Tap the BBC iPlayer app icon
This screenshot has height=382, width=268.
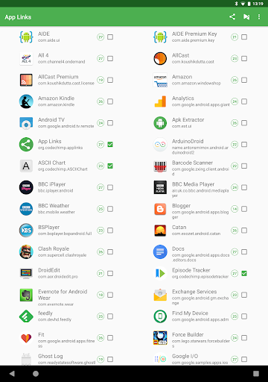(x=26, y=187)
